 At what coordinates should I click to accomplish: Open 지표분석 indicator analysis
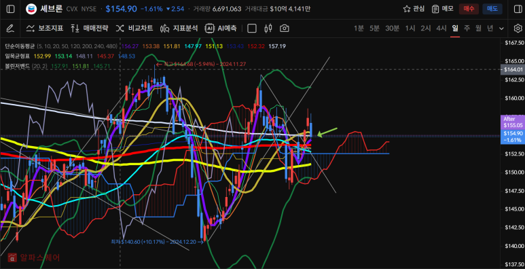(179, 29)
